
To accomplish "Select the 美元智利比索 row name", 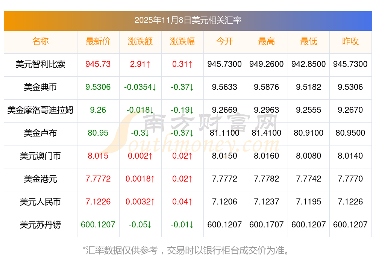I will (x=40, y=64).
